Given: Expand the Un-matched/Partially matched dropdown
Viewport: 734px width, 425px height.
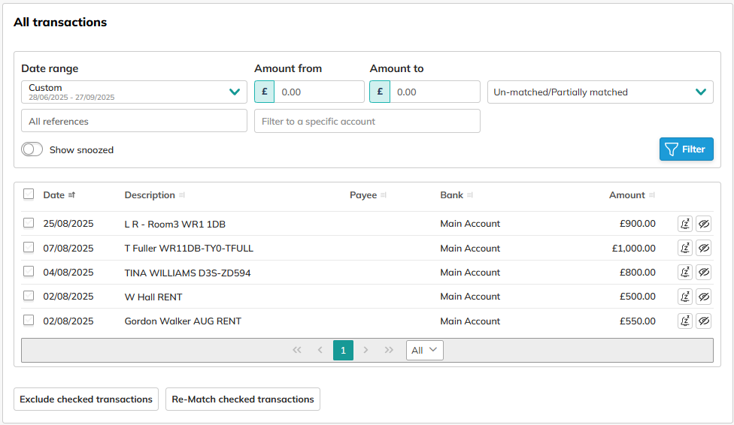Looking at the screenshot, I should pos(600,92).
